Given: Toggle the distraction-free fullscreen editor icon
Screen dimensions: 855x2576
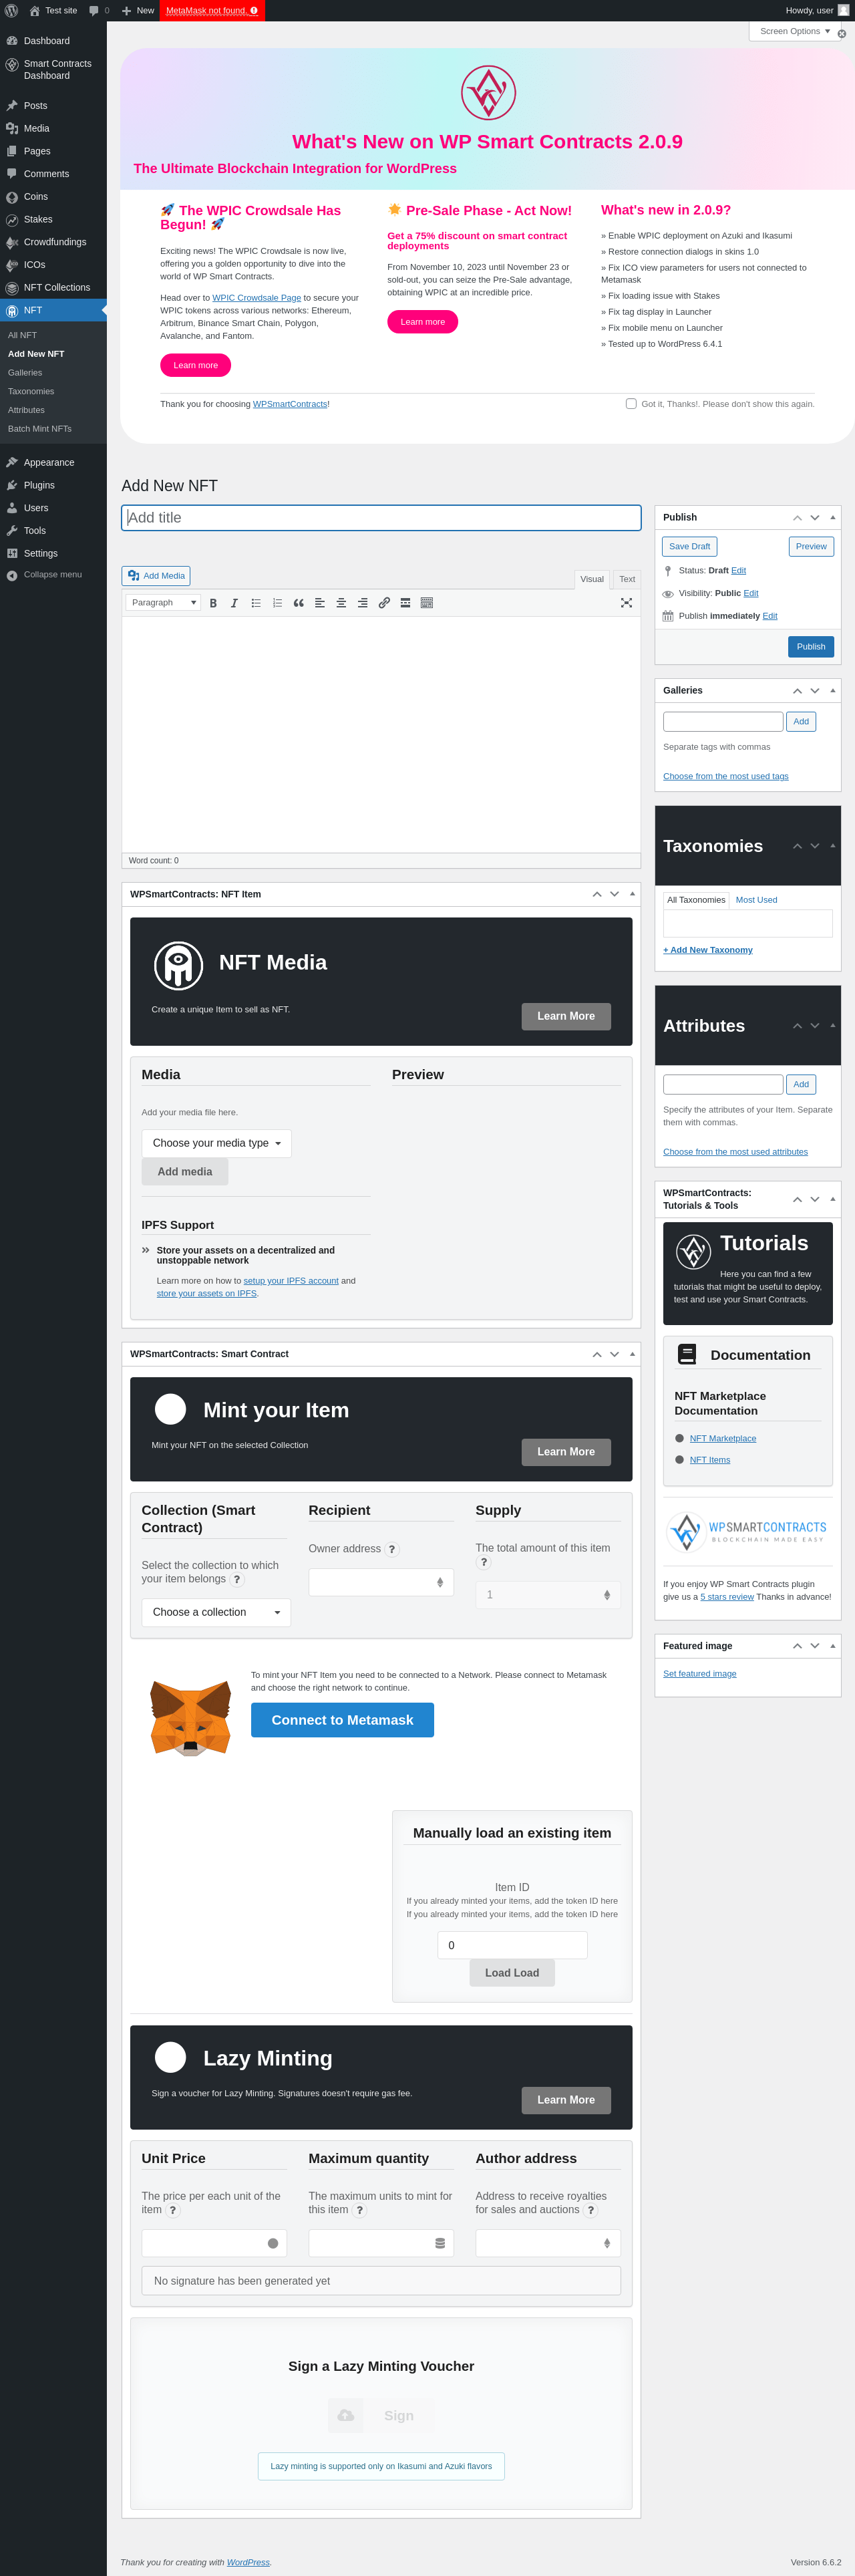Looking at the screenshot, I should (626, 603).
